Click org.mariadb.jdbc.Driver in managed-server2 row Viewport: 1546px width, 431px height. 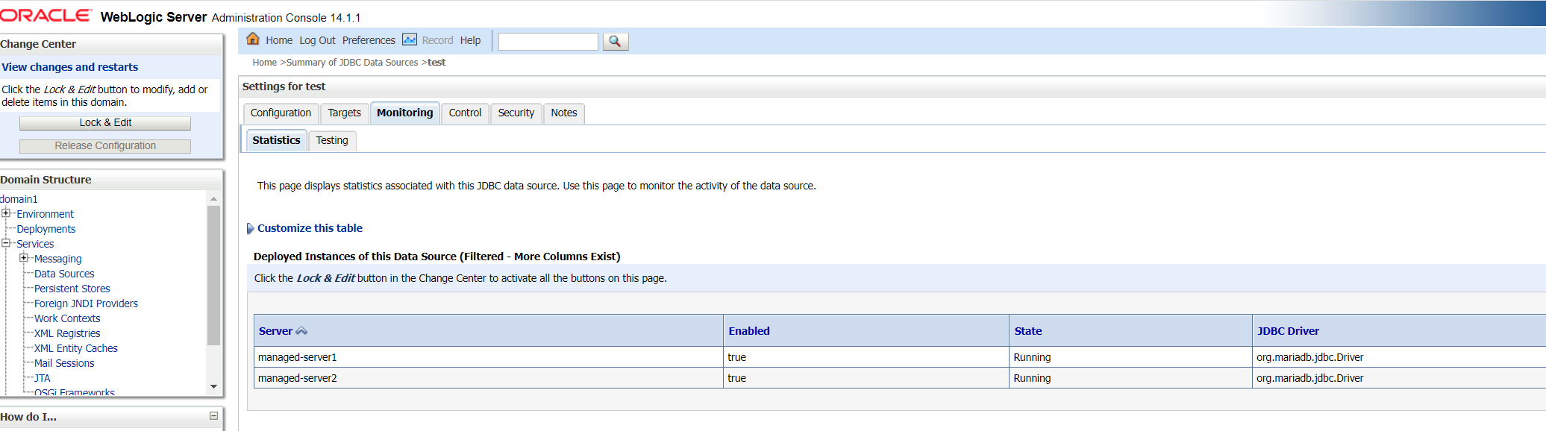click(x=1309, y=378)
